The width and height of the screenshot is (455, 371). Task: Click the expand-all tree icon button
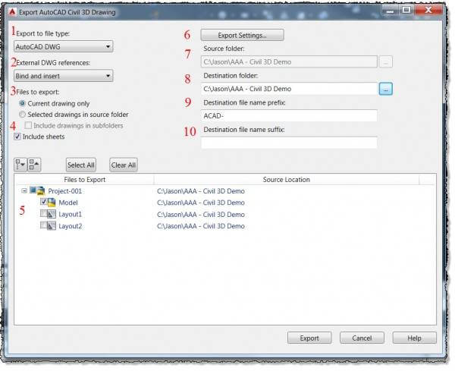click(22, 165)
